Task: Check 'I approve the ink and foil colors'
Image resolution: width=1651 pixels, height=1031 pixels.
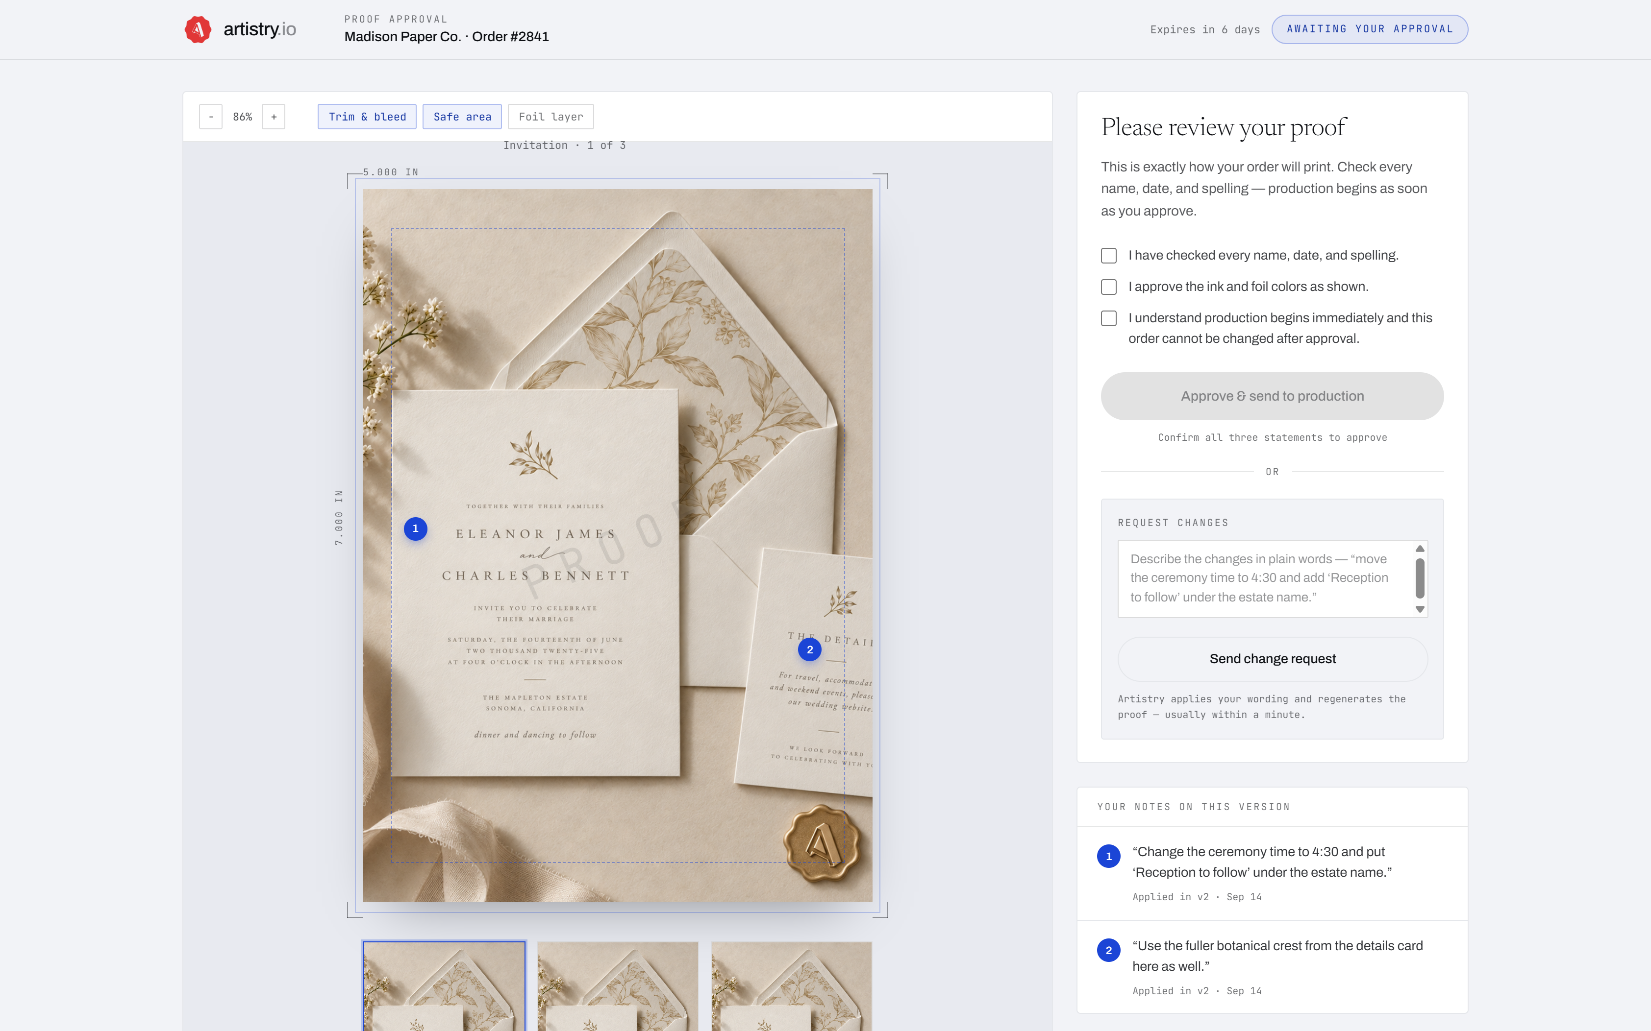Action: click(x=1109, y=287)
